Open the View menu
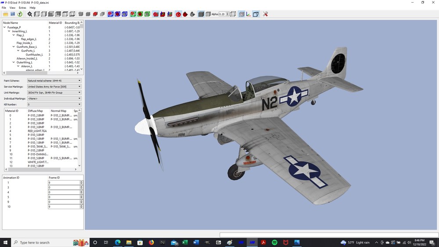 coord(12,8)
